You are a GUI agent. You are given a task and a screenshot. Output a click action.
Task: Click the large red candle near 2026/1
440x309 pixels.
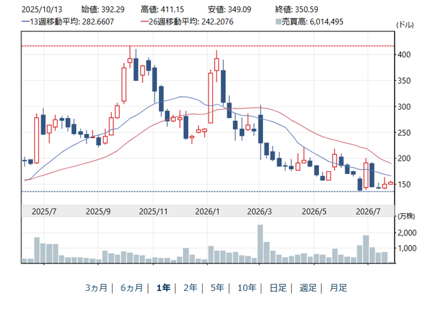click(210, 98)
